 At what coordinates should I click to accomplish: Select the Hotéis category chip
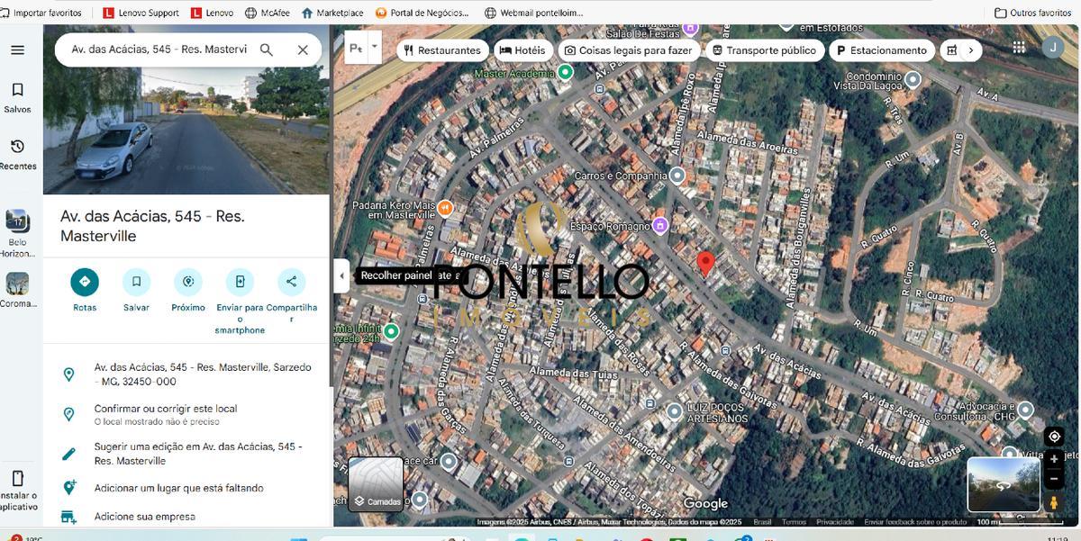tap(522, 50)
